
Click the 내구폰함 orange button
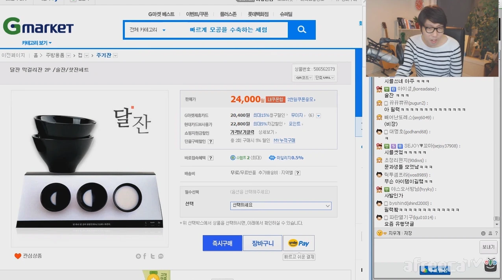click(276, 99)
